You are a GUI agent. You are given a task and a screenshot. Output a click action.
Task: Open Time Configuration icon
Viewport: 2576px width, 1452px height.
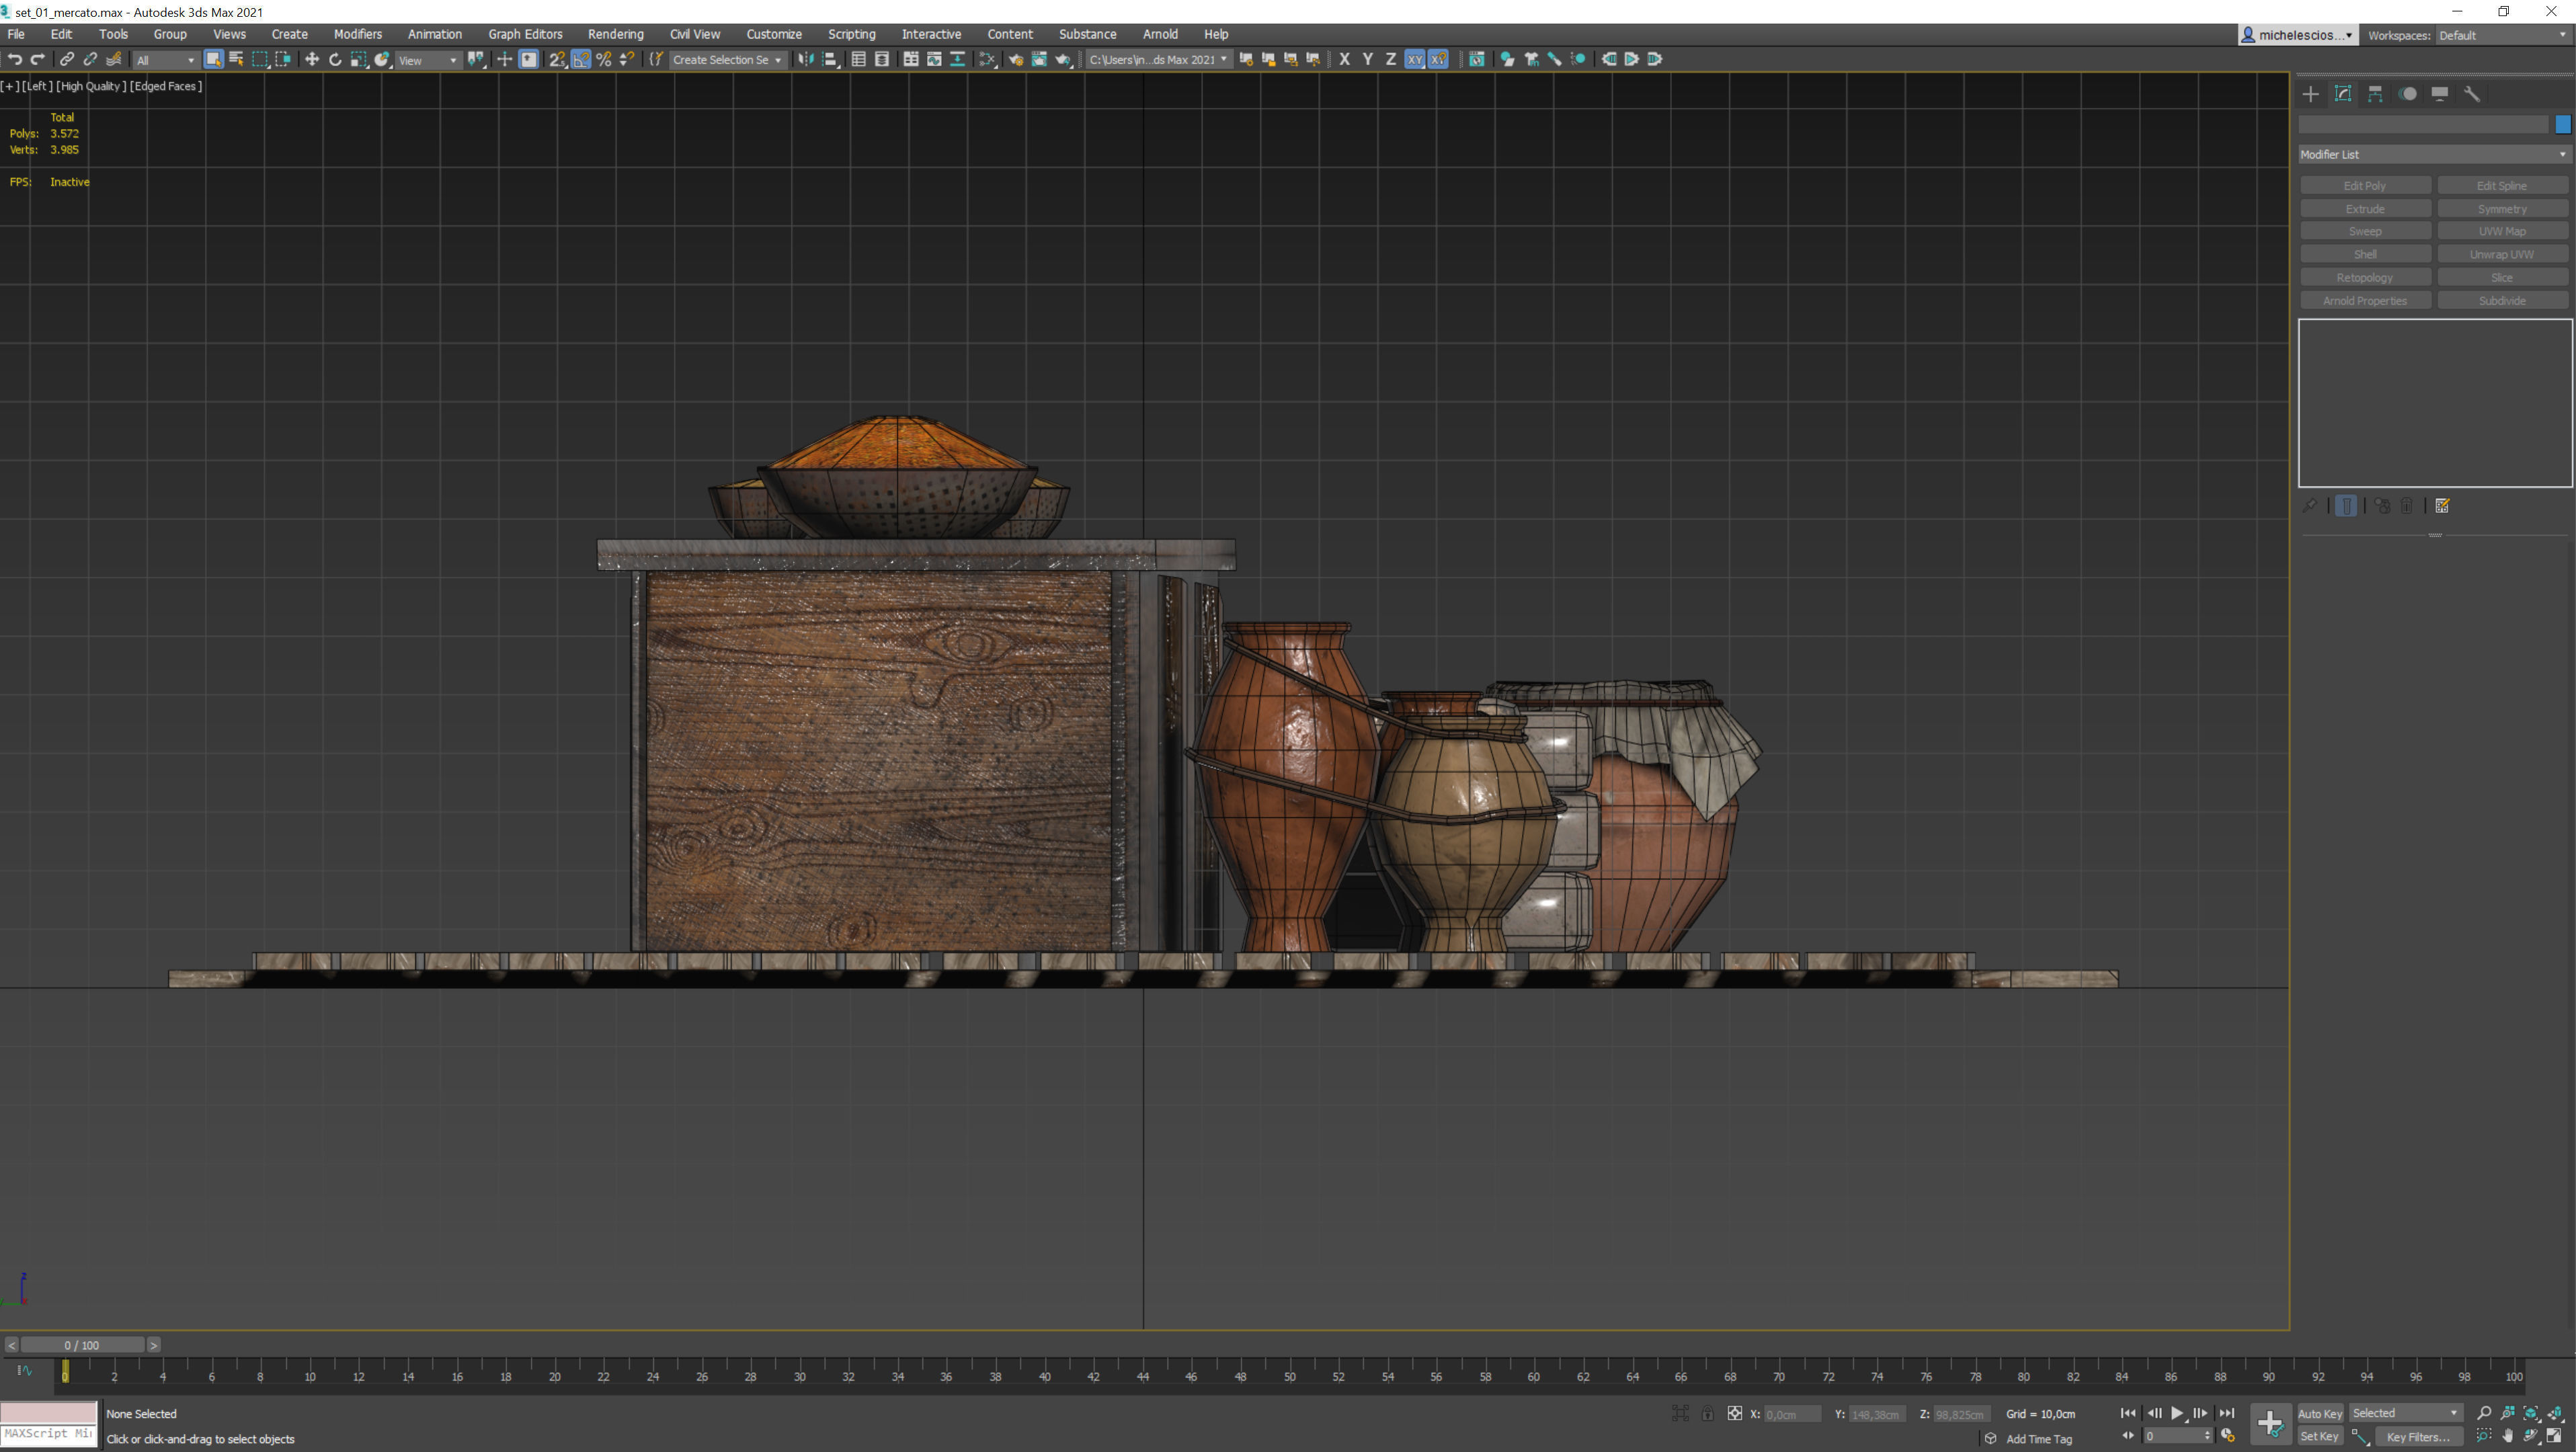point(2227,1436)
